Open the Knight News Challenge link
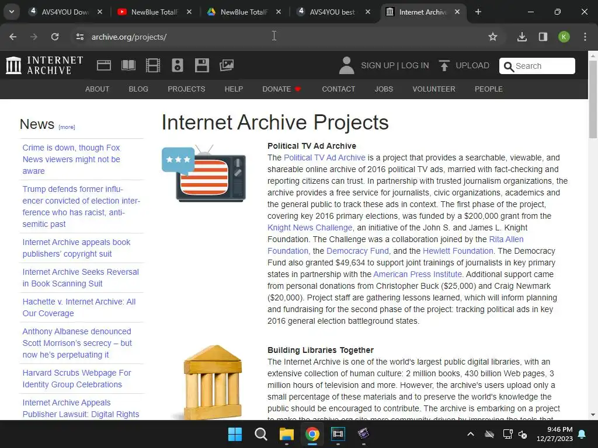The width and height of the screenshot is (598, 448). (310, 228)
